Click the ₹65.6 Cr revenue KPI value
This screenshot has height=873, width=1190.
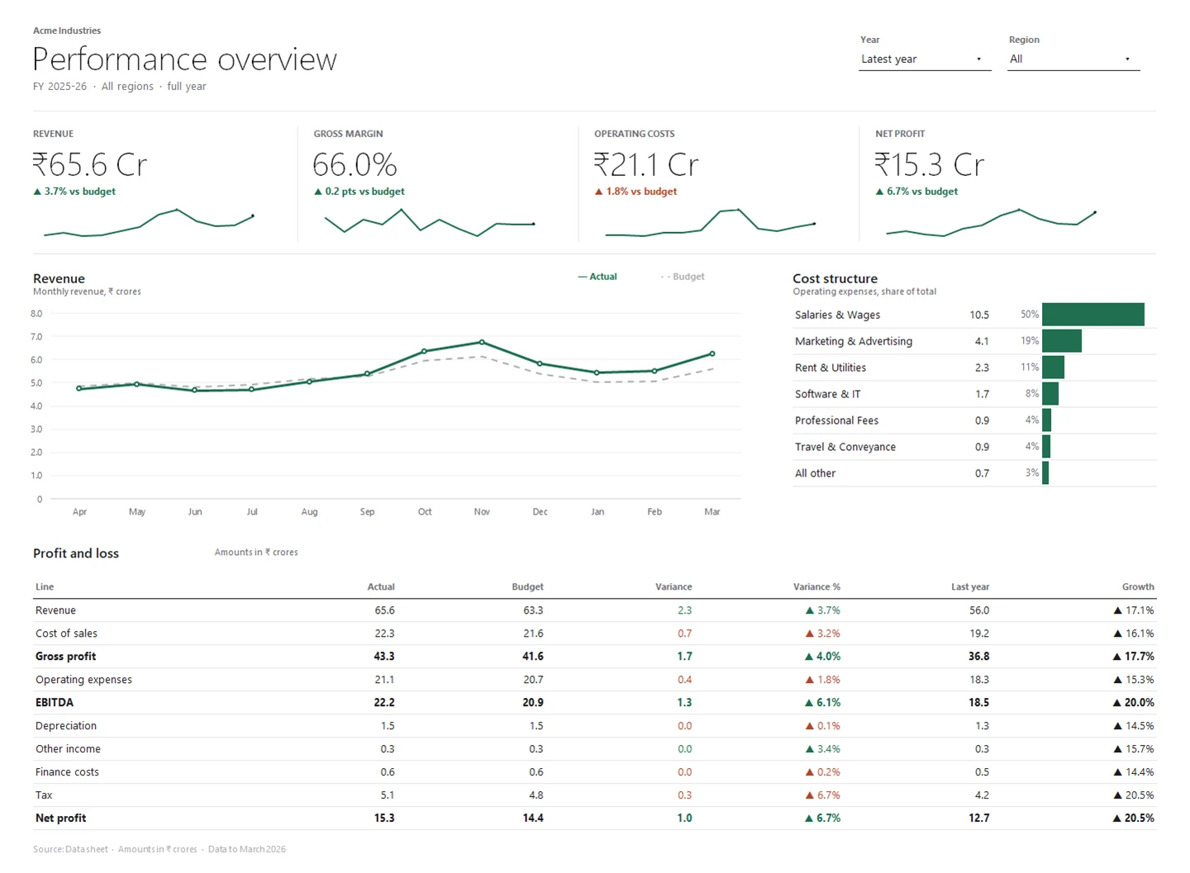pyautogui.click(x=90, y=165)
